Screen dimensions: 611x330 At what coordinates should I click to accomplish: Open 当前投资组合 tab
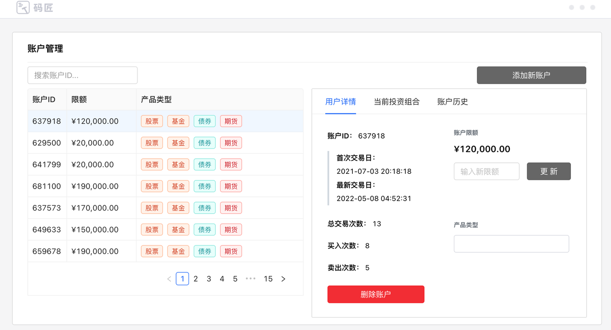(x=397, y=101)
